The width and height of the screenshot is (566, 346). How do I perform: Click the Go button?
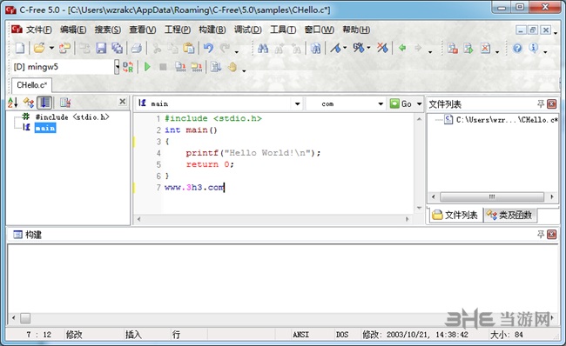point(401,103)
